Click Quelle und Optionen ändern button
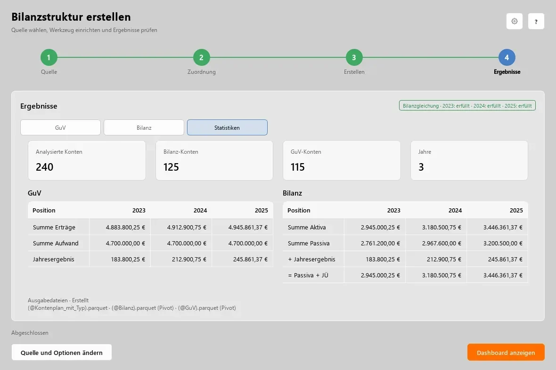 point(62,352)
